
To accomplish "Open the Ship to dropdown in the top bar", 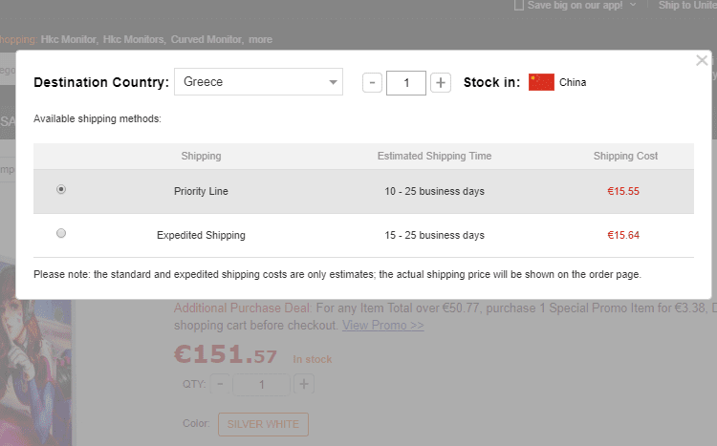I will [x=686, y=6].
